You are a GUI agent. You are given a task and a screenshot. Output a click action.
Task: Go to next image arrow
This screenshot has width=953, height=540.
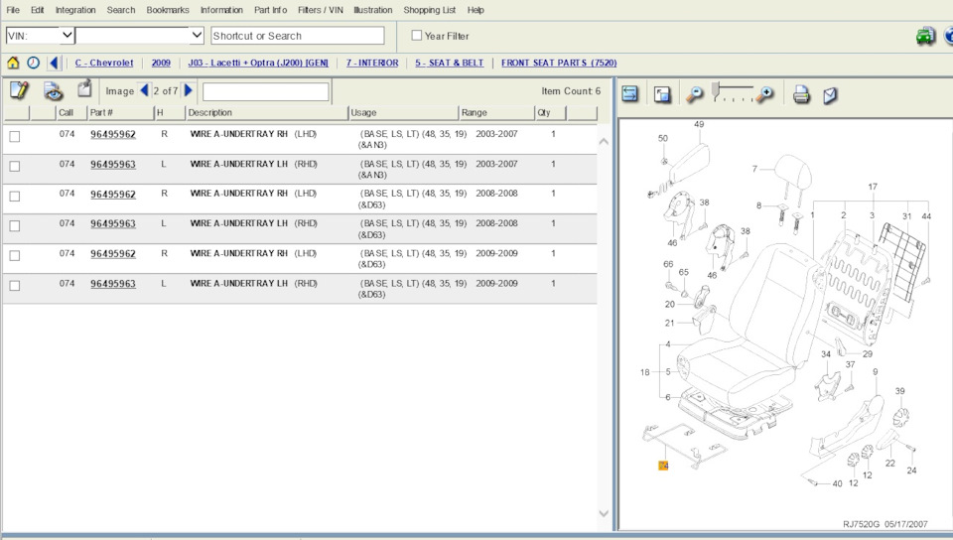189,90
